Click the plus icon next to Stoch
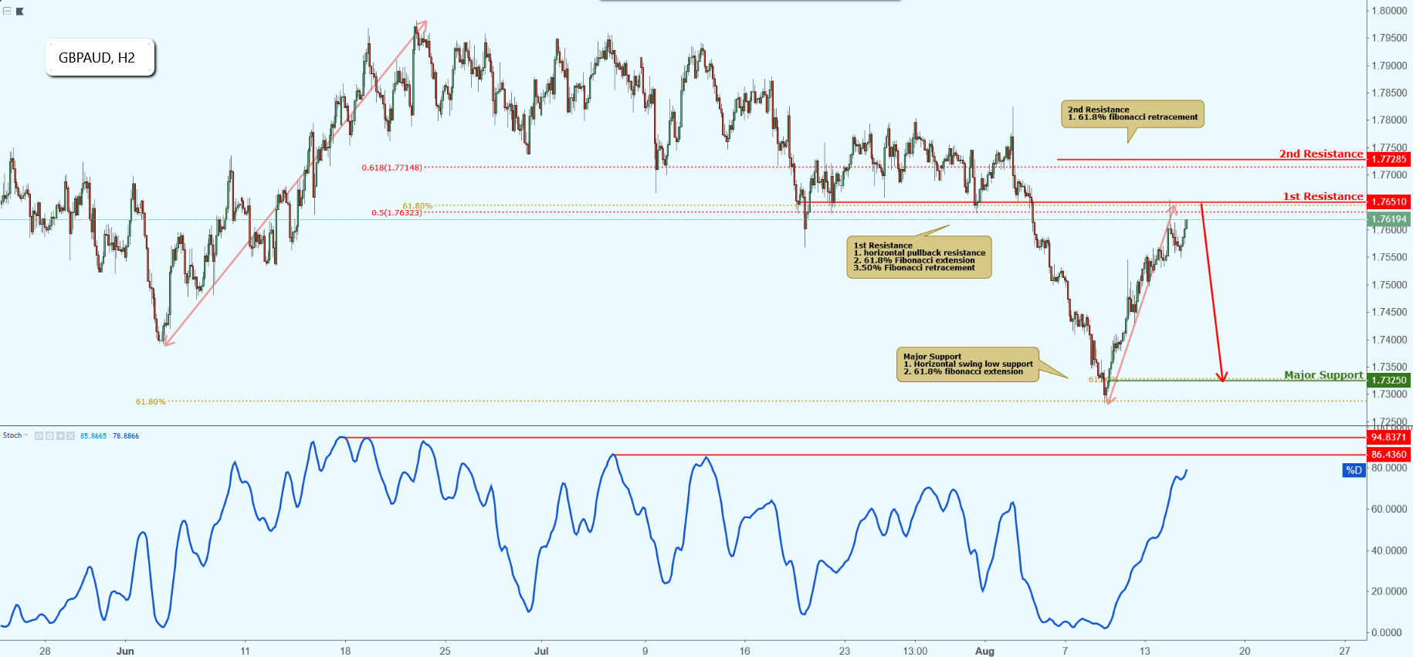 [60, 436]
